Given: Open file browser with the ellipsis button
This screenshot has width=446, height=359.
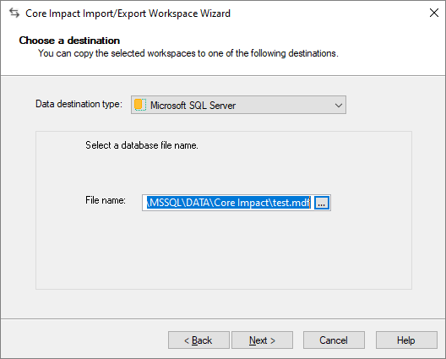Looking at the screenshot, I should 322,203.
